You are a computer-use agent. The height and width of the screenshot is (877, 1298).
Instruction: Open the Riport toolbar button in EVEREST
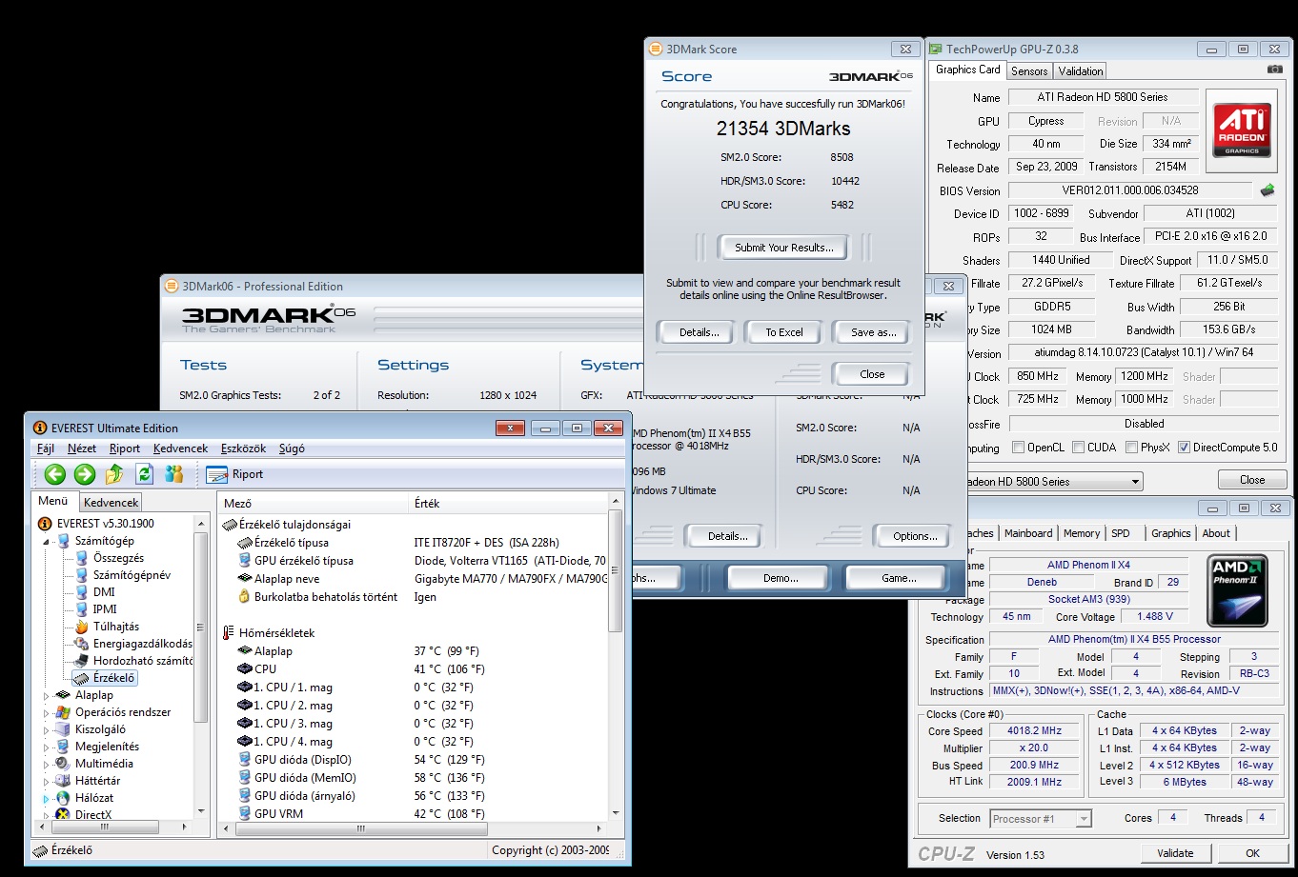point(234,474)
